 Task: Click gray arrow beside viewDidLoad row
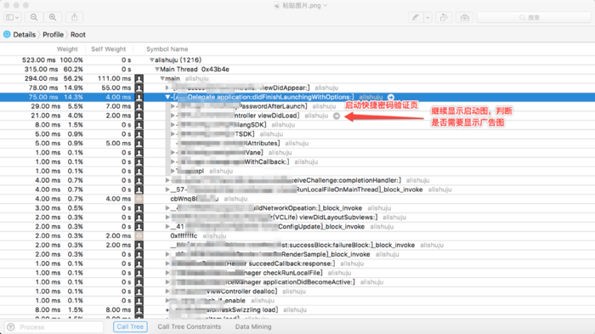(337, 116)
